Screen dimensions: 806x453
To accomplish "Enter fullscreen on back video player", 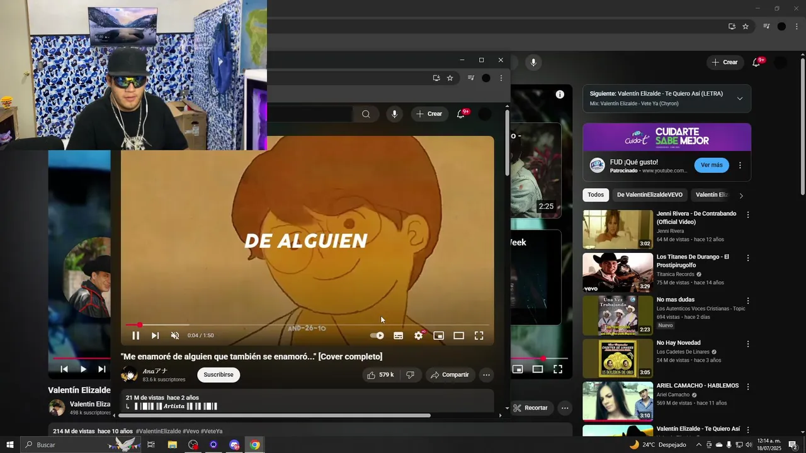I will (558, 369).
